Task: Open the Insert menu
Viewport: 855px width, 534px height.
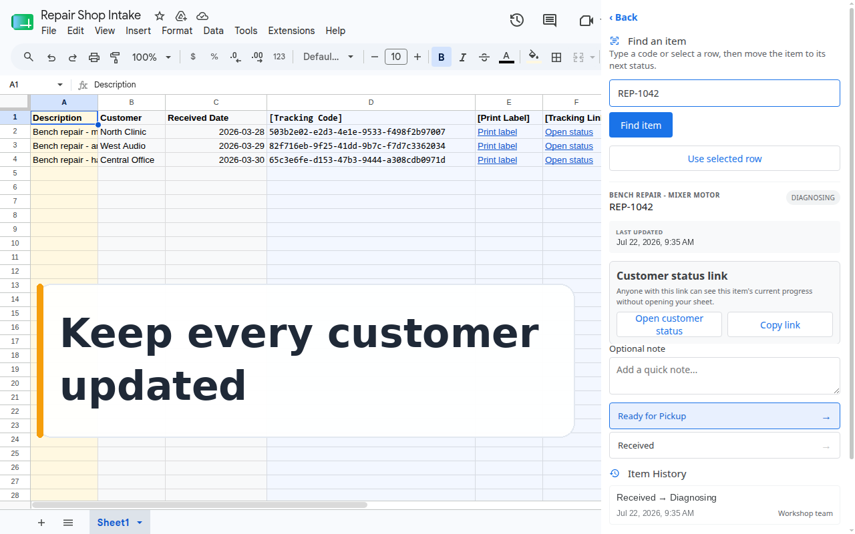Action: [138, 31]
